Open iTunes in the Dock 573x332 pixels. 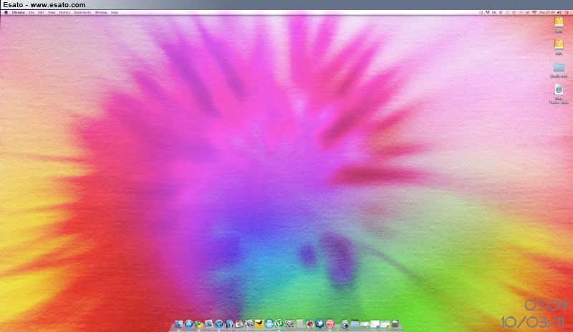219,325
